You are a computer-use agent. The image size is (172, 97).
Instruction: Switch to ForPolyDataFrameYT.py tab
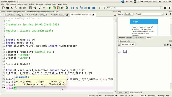[x=36, y=15]
